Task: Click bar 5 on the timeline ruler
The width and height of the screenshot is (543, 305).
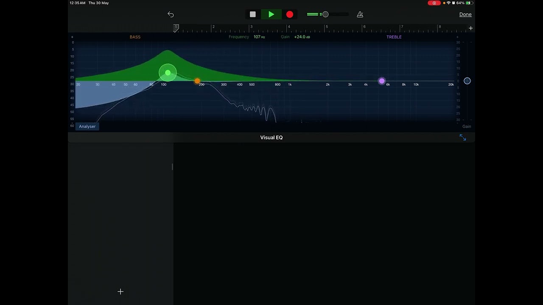Action: point(327,27)
